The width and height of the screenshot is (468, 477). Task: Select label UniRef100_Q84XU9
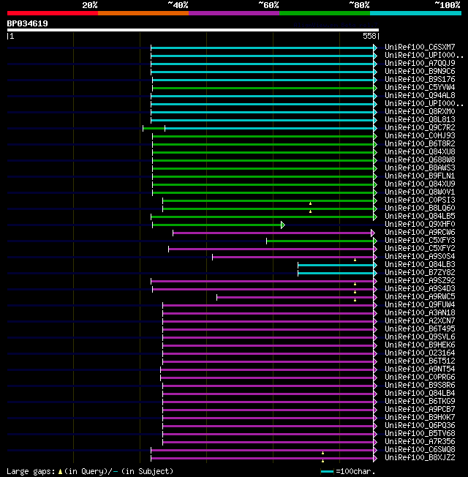coord(420,184)
